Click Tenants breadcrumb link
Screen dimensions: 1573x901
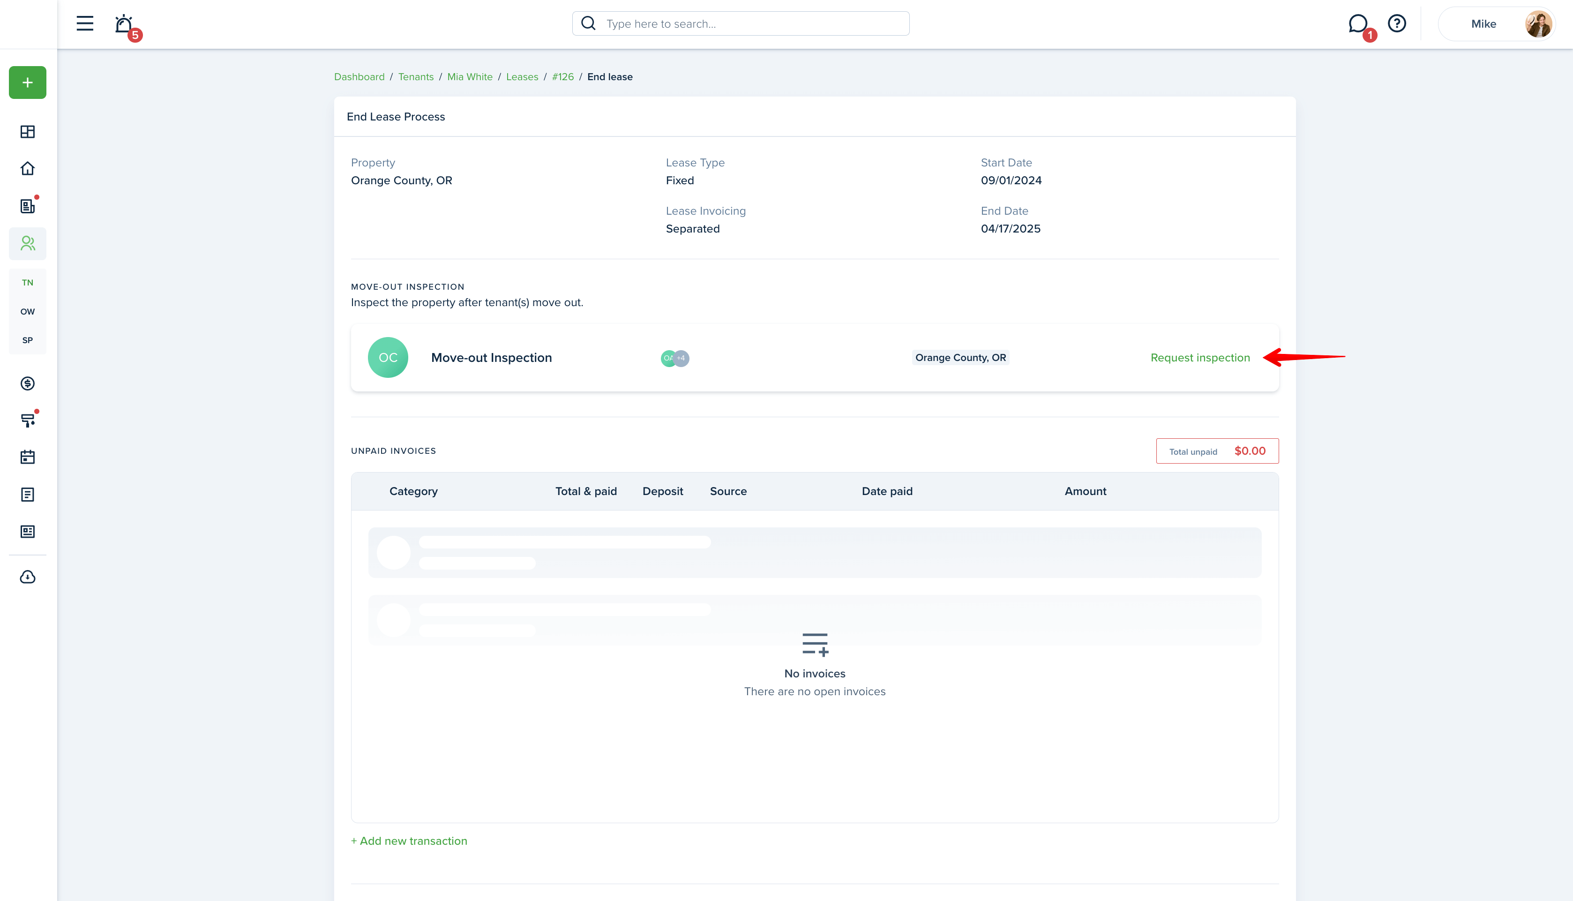click(416, 77)
